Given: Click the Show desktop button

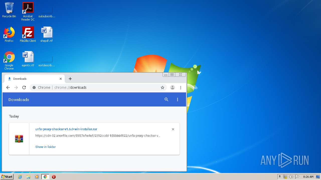Looking at the screenshot, I should (318, 177).
